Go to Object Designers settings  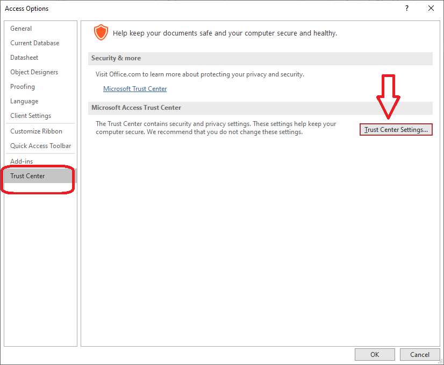pyautogui.click(x=34, y=72)
